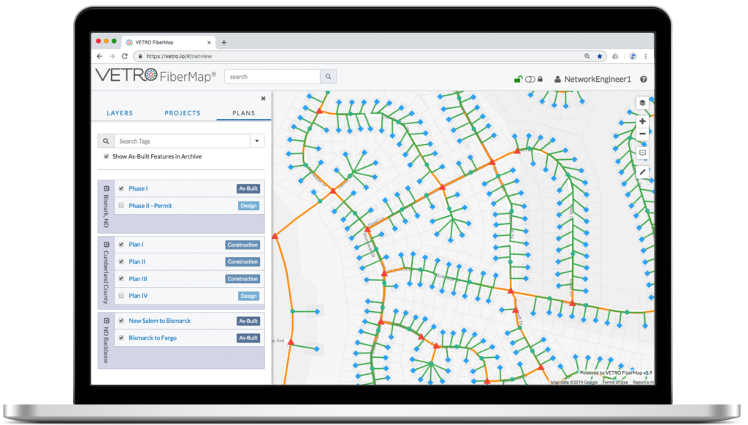
Task: Zoom out on the map
Action: coord(642,134)
